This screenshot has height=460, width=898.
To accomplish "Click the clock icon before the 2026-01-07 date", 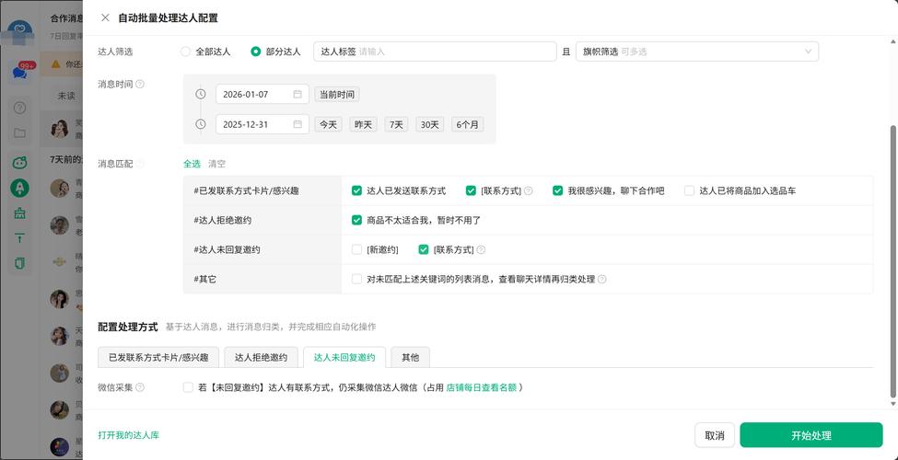I will [x=201, y=94].
